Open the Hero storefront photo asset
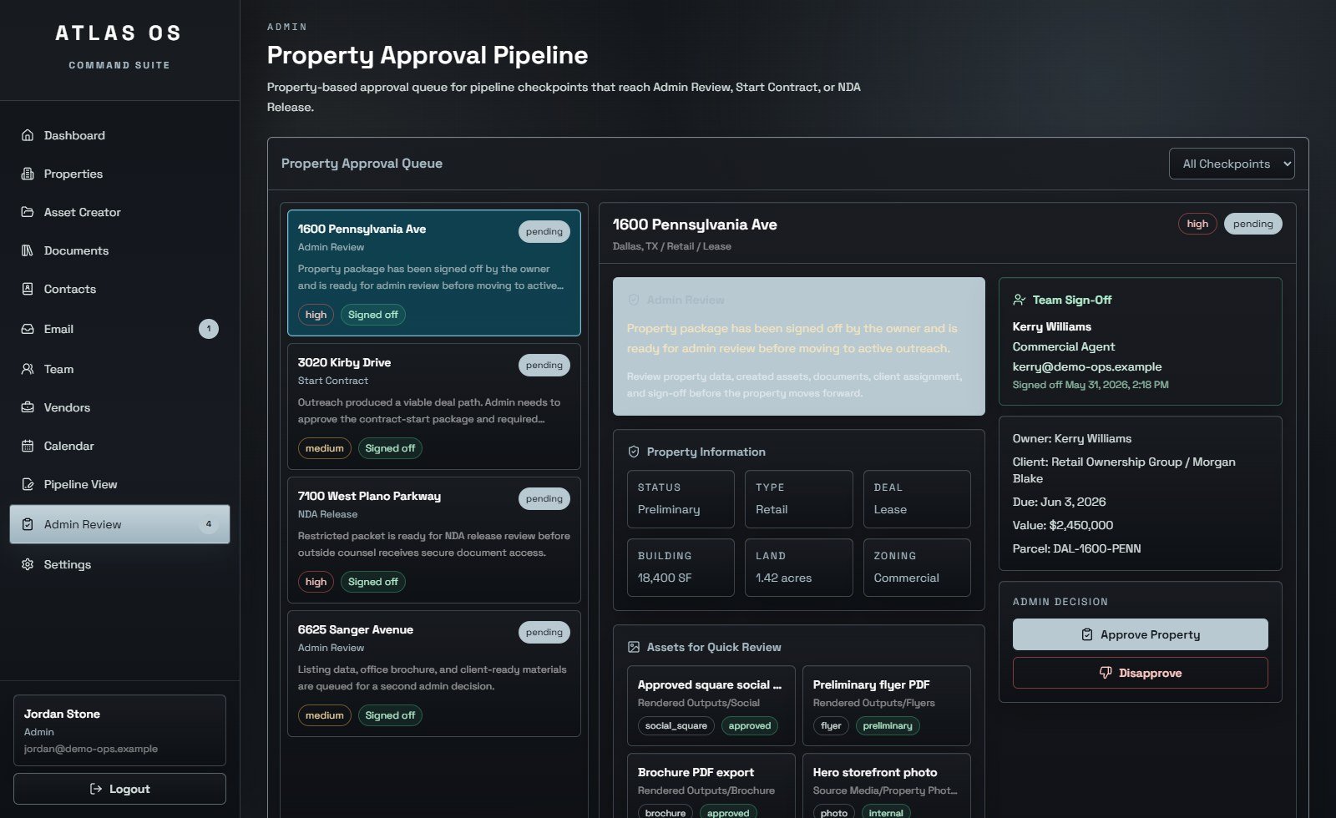The image size is (1336, 818). [886, 786]
